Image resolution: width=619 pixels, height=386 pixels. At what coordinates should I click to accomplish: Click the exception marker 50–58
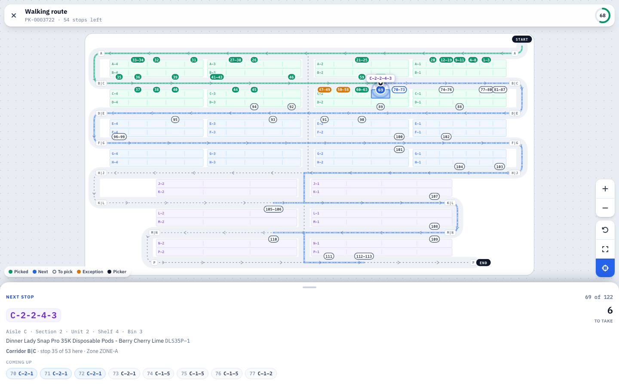(343, 90)
